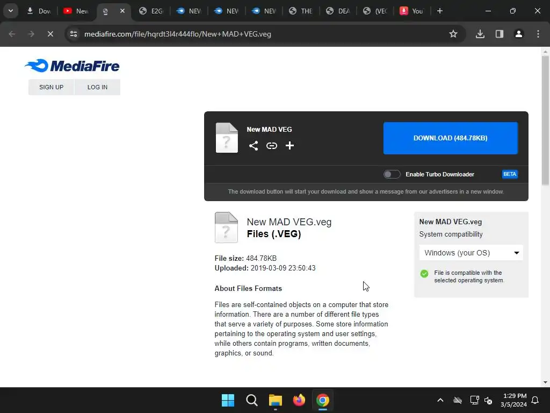This screenshot has width=550, height=413.
Task: Switch to the (VEG tab
Action: [x=375, y=11]
